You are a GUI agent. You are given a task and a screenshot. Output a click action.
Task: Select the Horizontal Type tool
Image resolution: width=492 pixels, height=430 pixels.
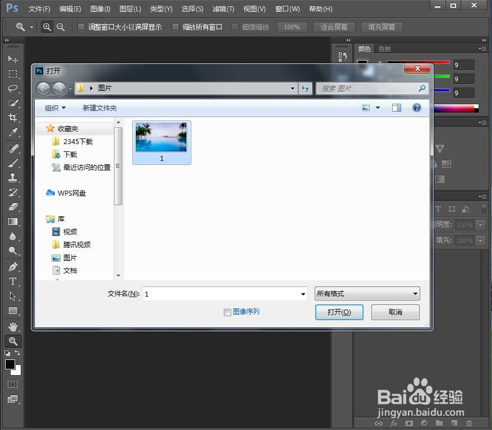pyautogui.click(x=12, y=281)
